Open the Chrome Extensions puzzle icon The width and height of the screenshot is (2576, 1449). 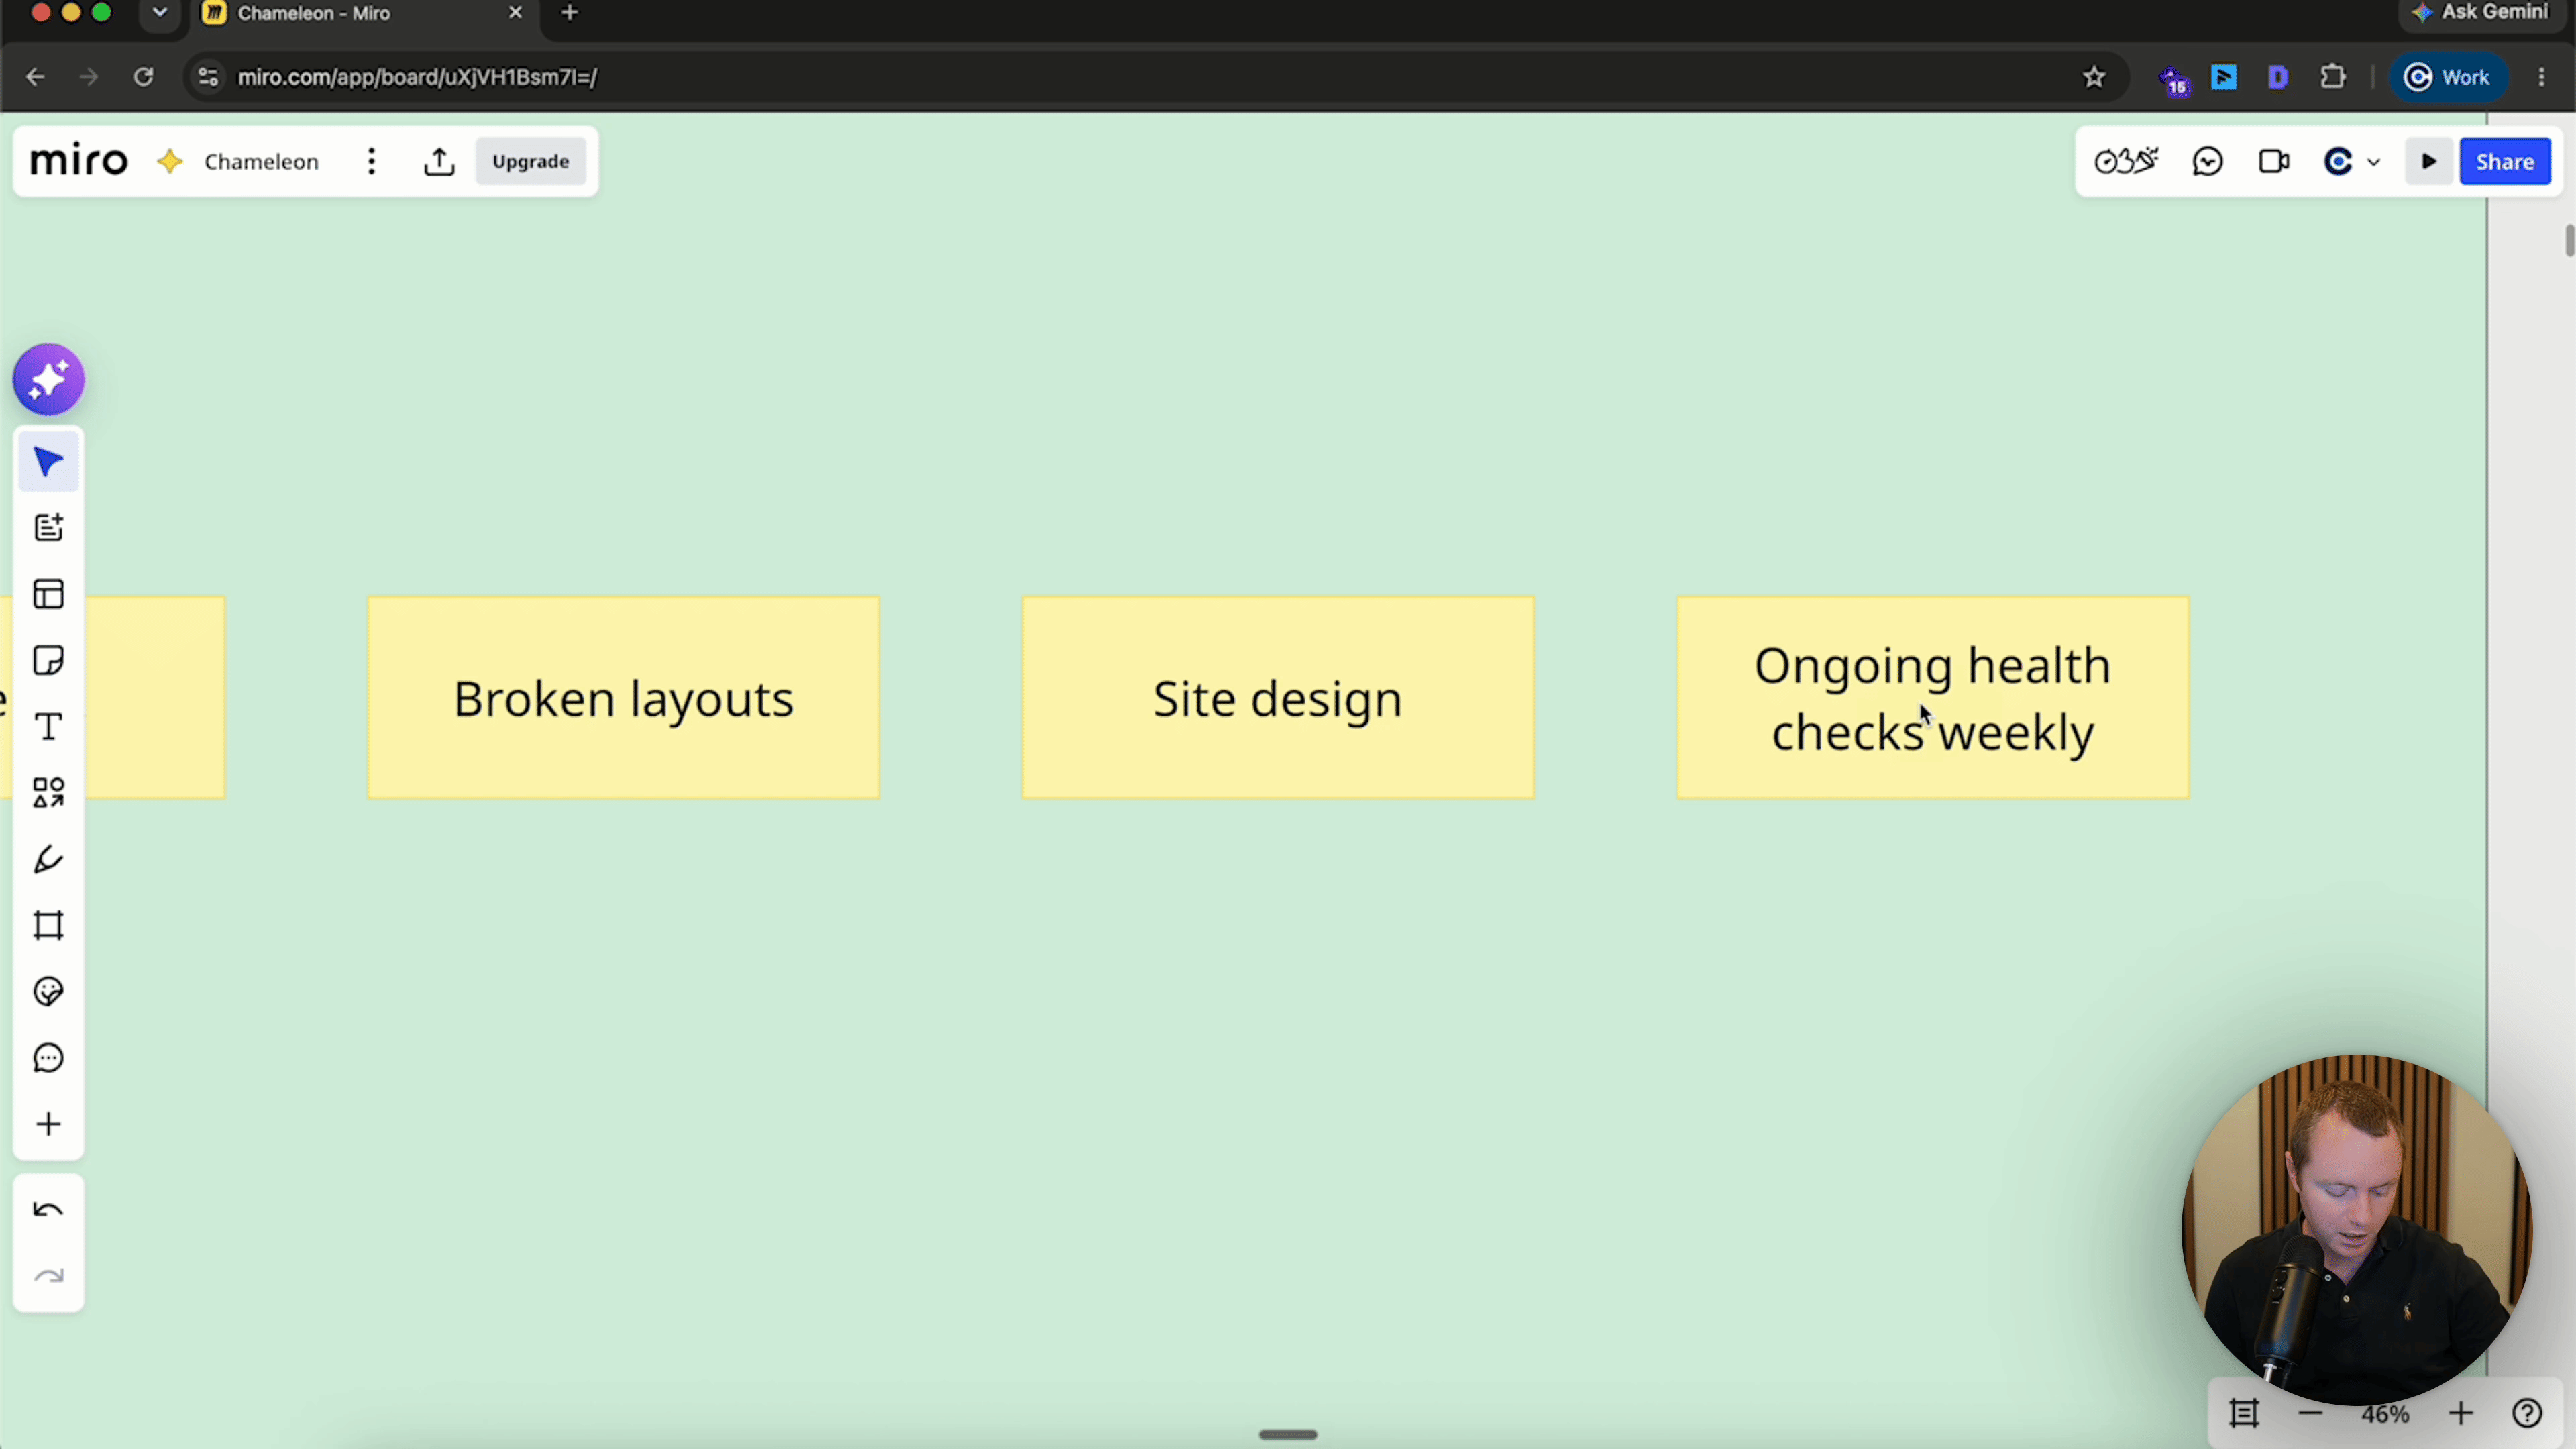(x=2333, y=77)
